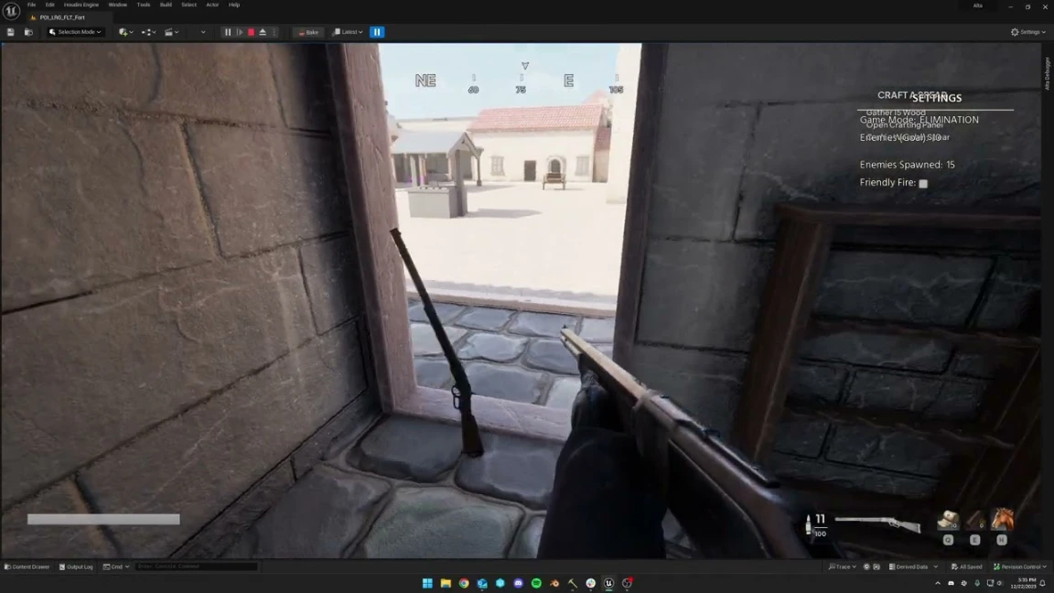Open the Windows notification bell
Screen dimensions: 1054x593
[1043, 583]
